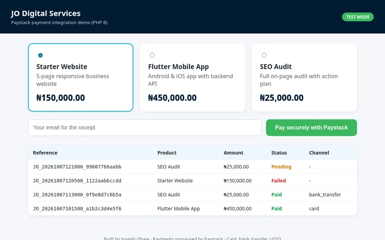This screenshot has width=385, height=240.
Task: Click the TEST MODE badge
Action: point(358,17)
